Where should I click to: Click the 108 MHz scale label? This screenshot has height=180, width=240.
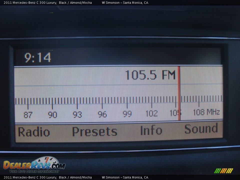click(x=206, y=112)
